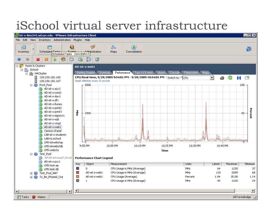Expand the To_Be_Phased_Out pool

(x=31, y=177)
